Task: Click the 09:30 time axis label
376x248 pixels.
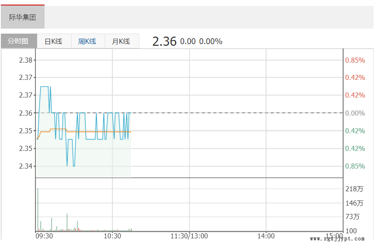Action: pyautogui.click(x=44, y=236)
